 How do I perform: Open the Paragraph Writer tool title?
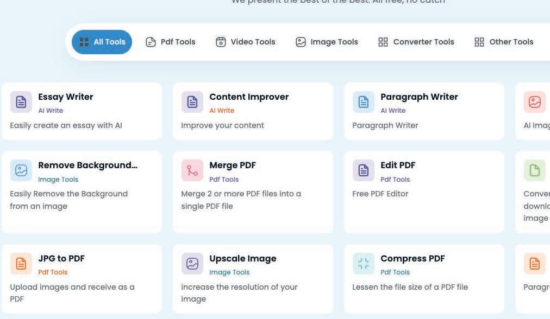pyautogui.click(x=419, y=97)
